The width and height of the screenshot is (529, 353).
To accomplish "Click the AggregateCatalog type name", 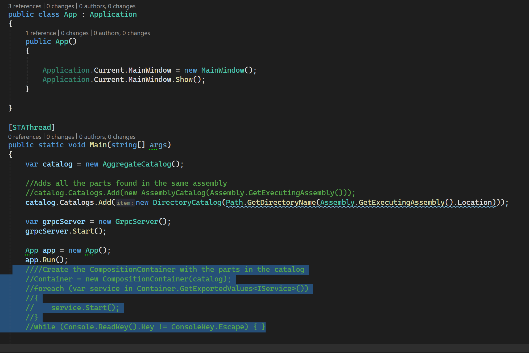I will [x=137, y=164].
